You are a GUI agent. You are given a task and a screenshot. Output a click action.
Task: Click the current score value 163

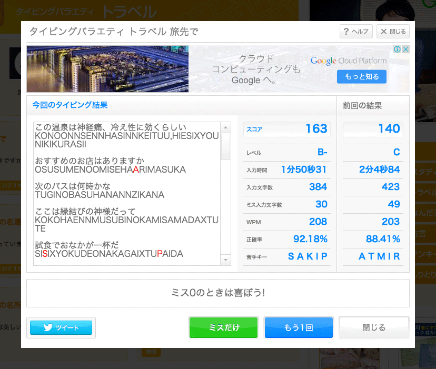(316, 129)
